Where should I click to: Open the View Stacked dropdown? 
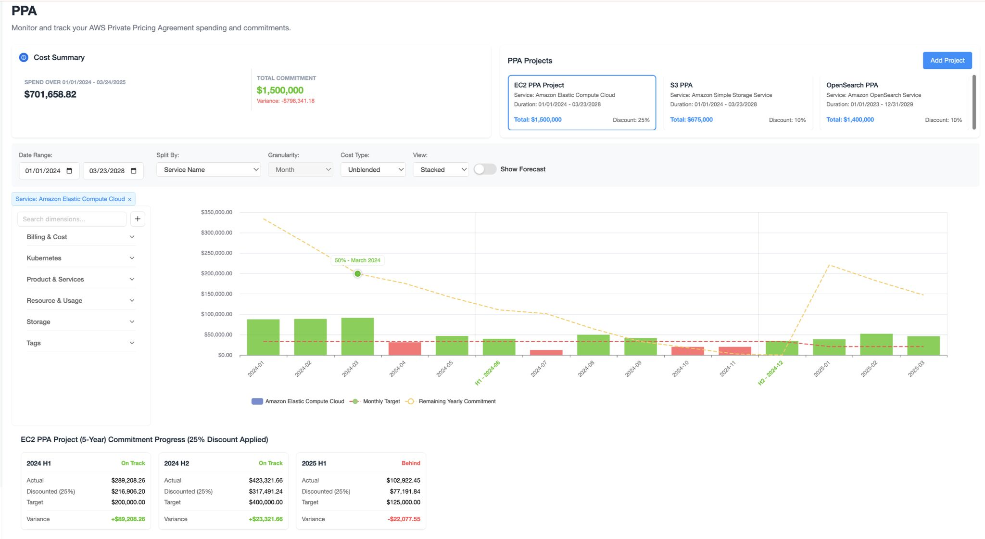point(441,169)
